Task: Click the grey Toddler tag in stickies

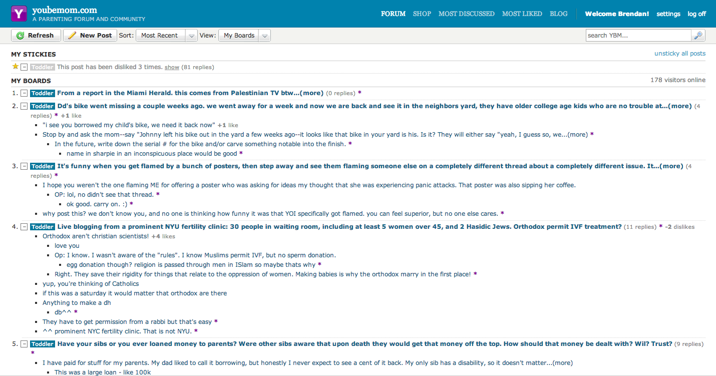Action: pyautogui.click(x=42, y=67)
